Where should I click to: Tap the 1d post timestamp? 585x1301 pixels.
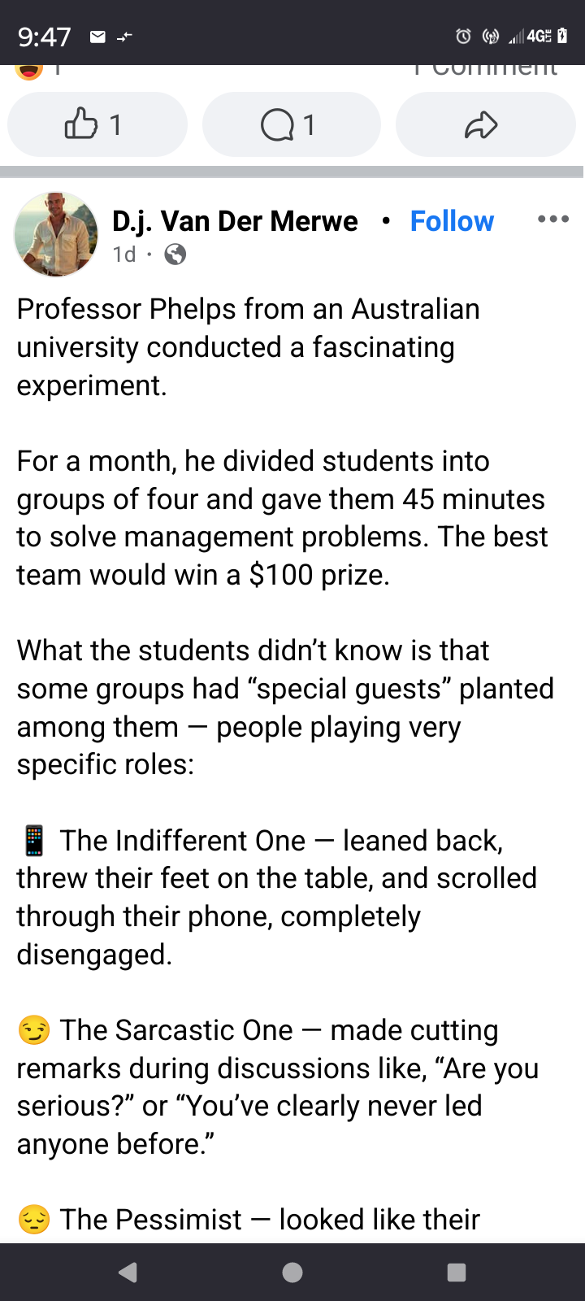[x=124, y=255]
